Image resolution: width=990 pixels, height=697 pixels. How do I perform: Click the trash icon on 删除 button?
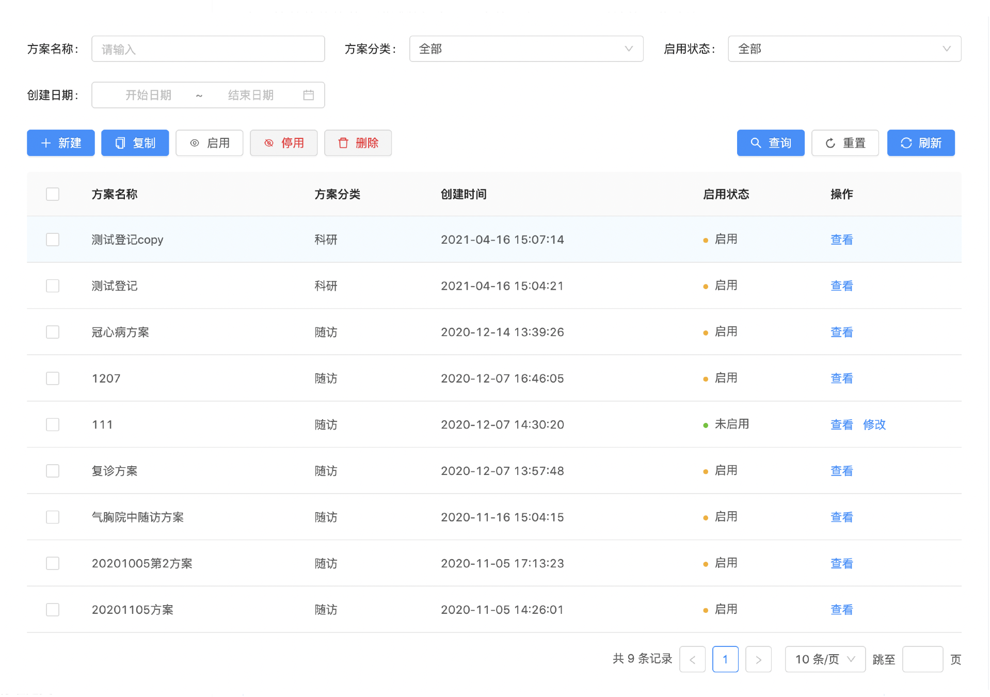pyautogui.click(x=343, y=143)
